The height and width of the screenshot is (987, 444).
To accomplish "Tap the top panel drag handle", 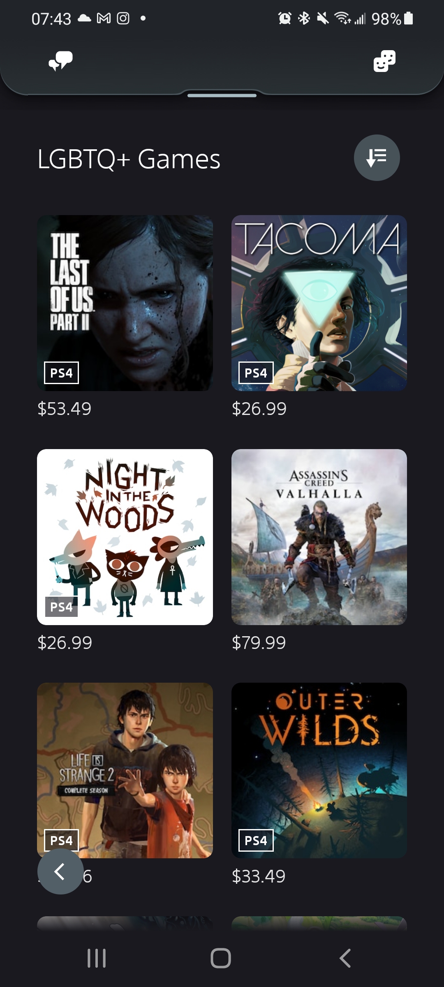I will pyautogui.click(x=222, y=95).
